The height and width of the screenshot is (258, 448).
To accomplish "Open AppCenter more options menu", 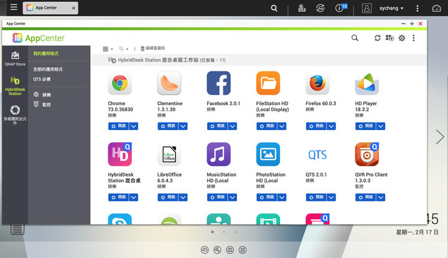I will [413, 38].
